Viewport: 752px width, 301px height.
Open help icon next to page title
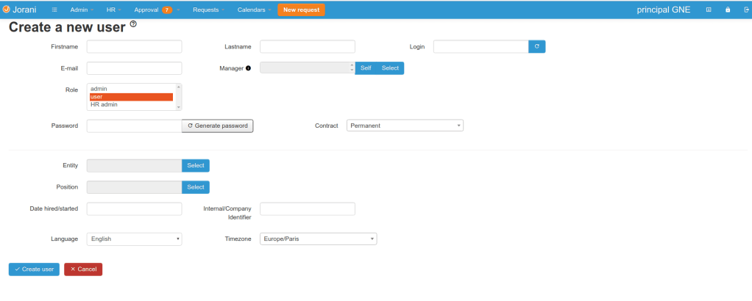point(133,24)
